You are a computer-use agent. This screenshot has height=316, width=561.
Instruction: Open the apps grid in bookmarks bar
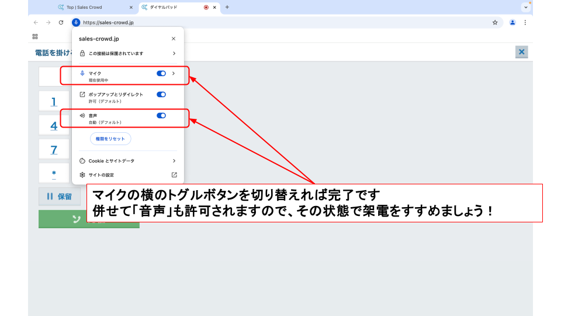point(35,36)
